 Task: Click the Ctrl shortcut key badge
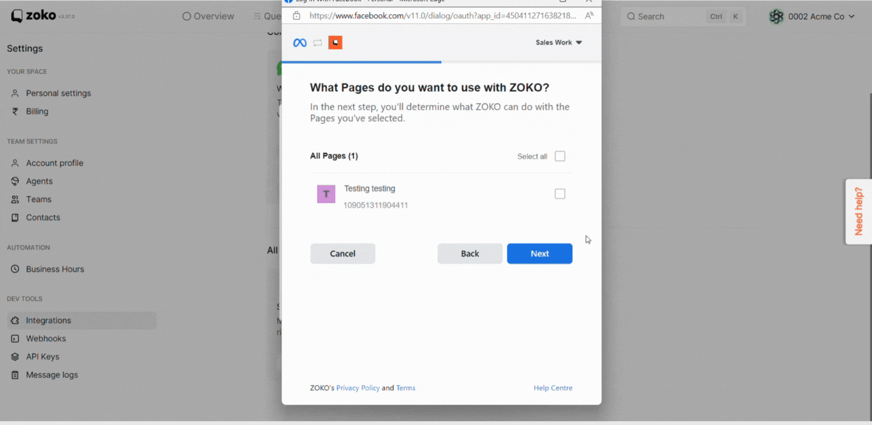tap(716, 17)
